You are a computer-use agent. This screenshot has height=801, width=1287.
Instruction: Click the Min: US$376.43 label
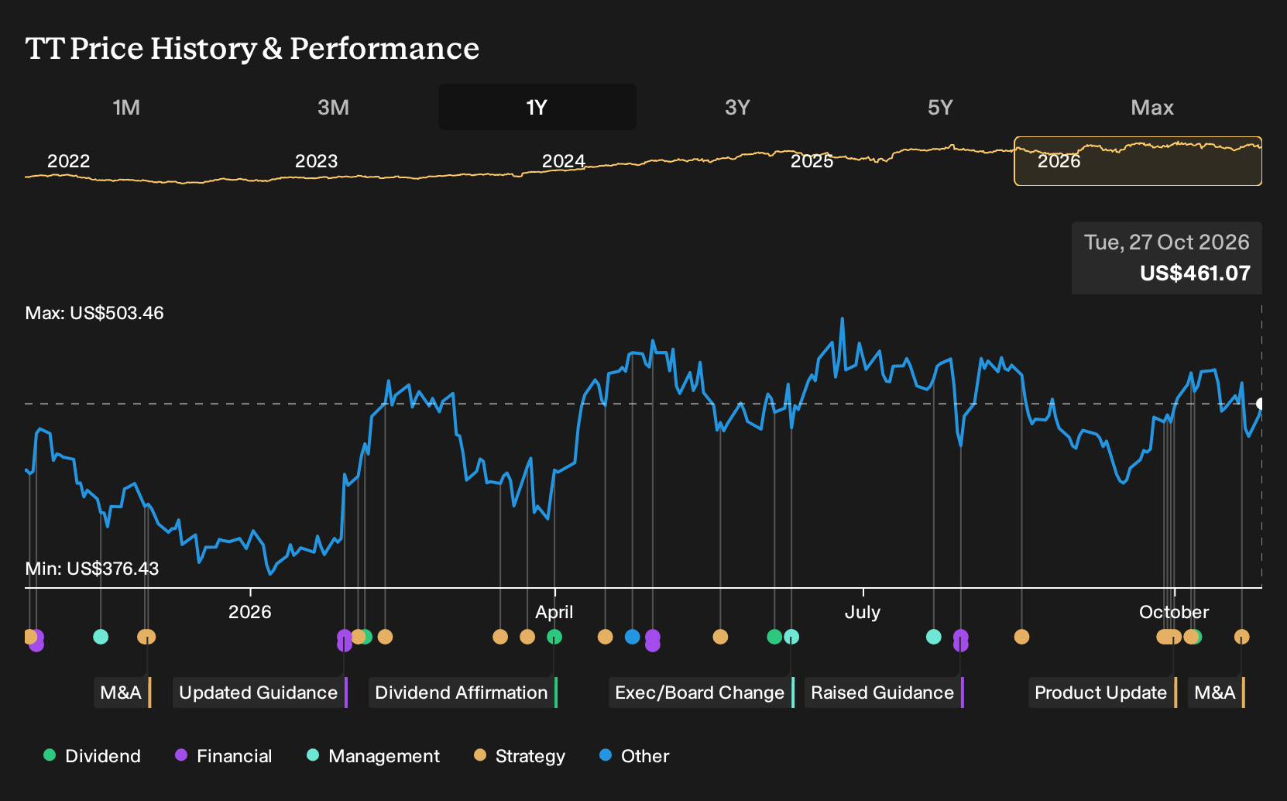tap(92, 569)
